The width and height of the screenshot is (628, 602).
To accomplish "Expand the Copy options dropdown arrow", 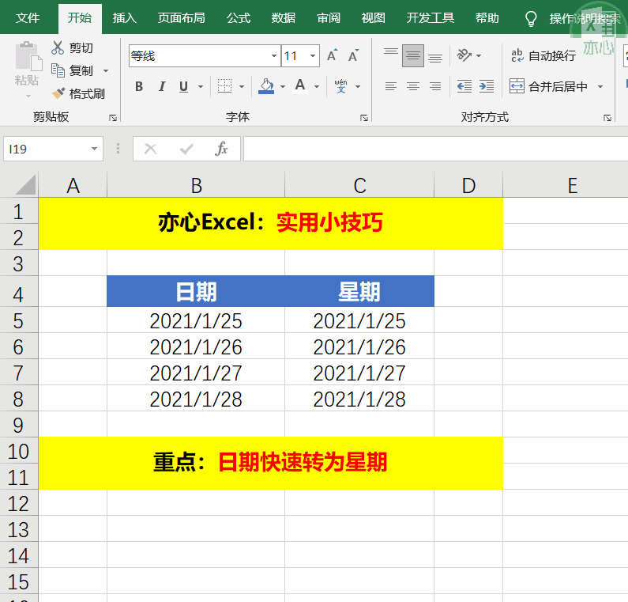I will coord(106,70).
